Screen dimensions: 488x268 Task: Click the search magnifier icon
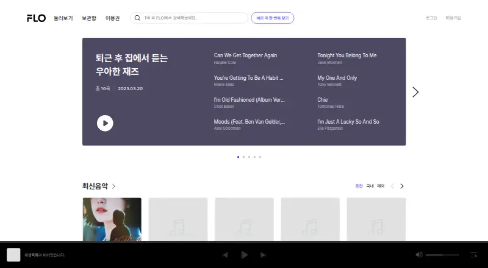tap(137, 18)
